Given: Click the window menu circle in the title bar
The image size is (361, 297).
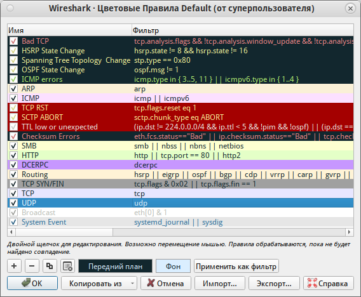Looking at the screenshot, I should click(10, 8).
